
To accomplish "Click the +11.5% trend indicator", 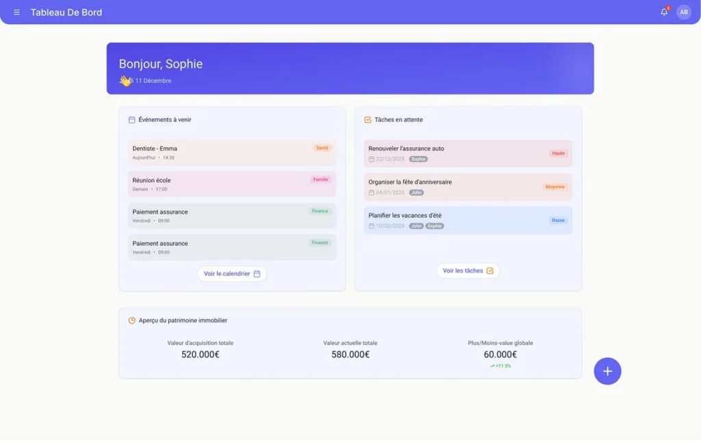I will pos(500,366).
